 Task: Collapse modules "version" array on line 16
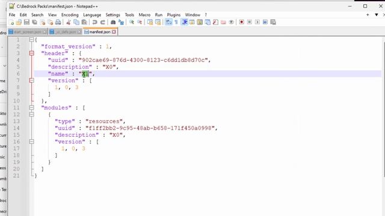pyautogui.click(x=31, y=142)
